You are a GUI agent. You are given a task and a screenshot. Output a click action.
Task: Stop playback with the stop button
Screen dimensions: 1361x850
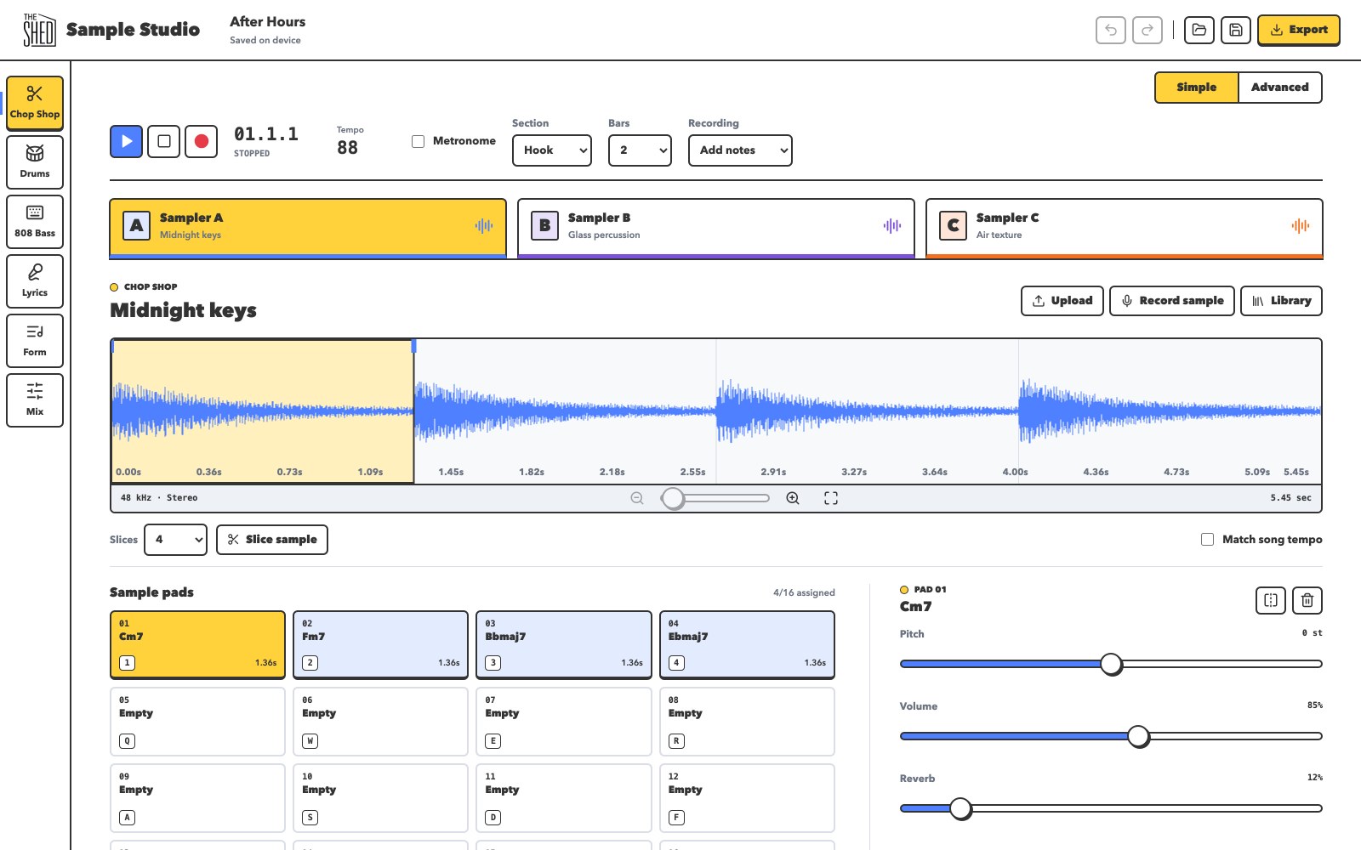coord(164,141)
